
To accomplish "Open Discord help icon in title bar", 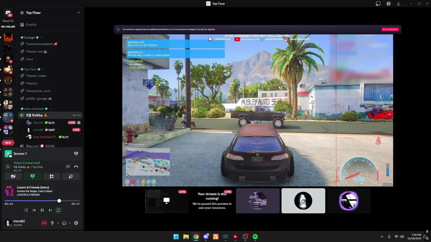I will (388, 4).
